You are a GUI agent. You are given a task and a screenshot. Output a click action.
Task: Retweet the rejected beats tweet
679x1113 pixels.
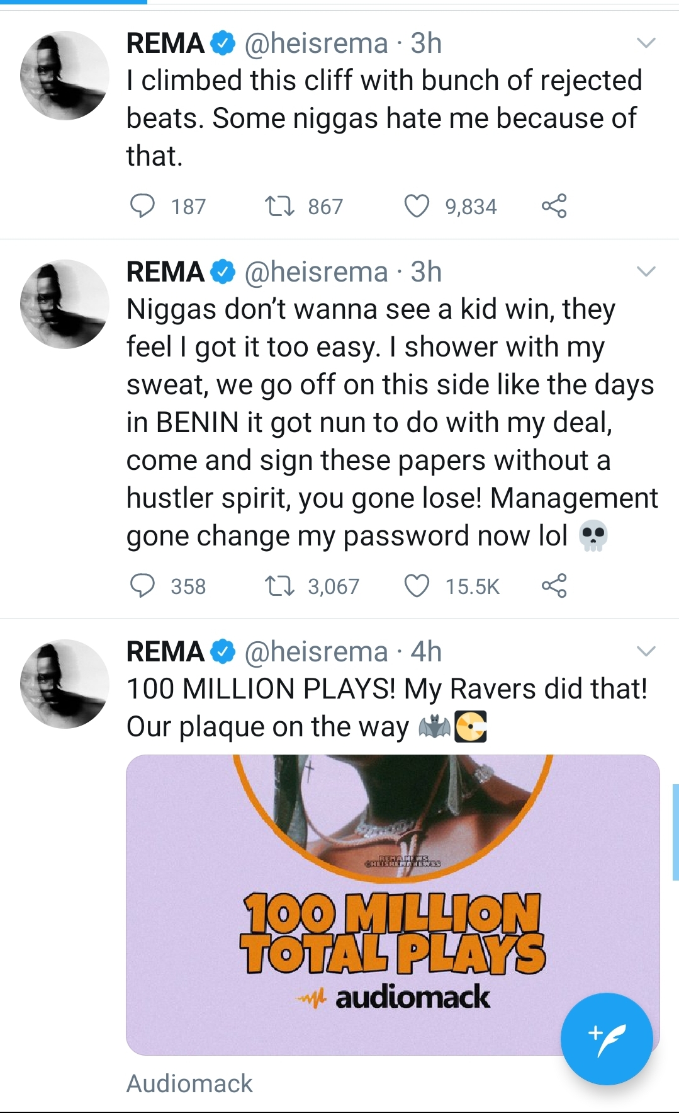[279, 206]
